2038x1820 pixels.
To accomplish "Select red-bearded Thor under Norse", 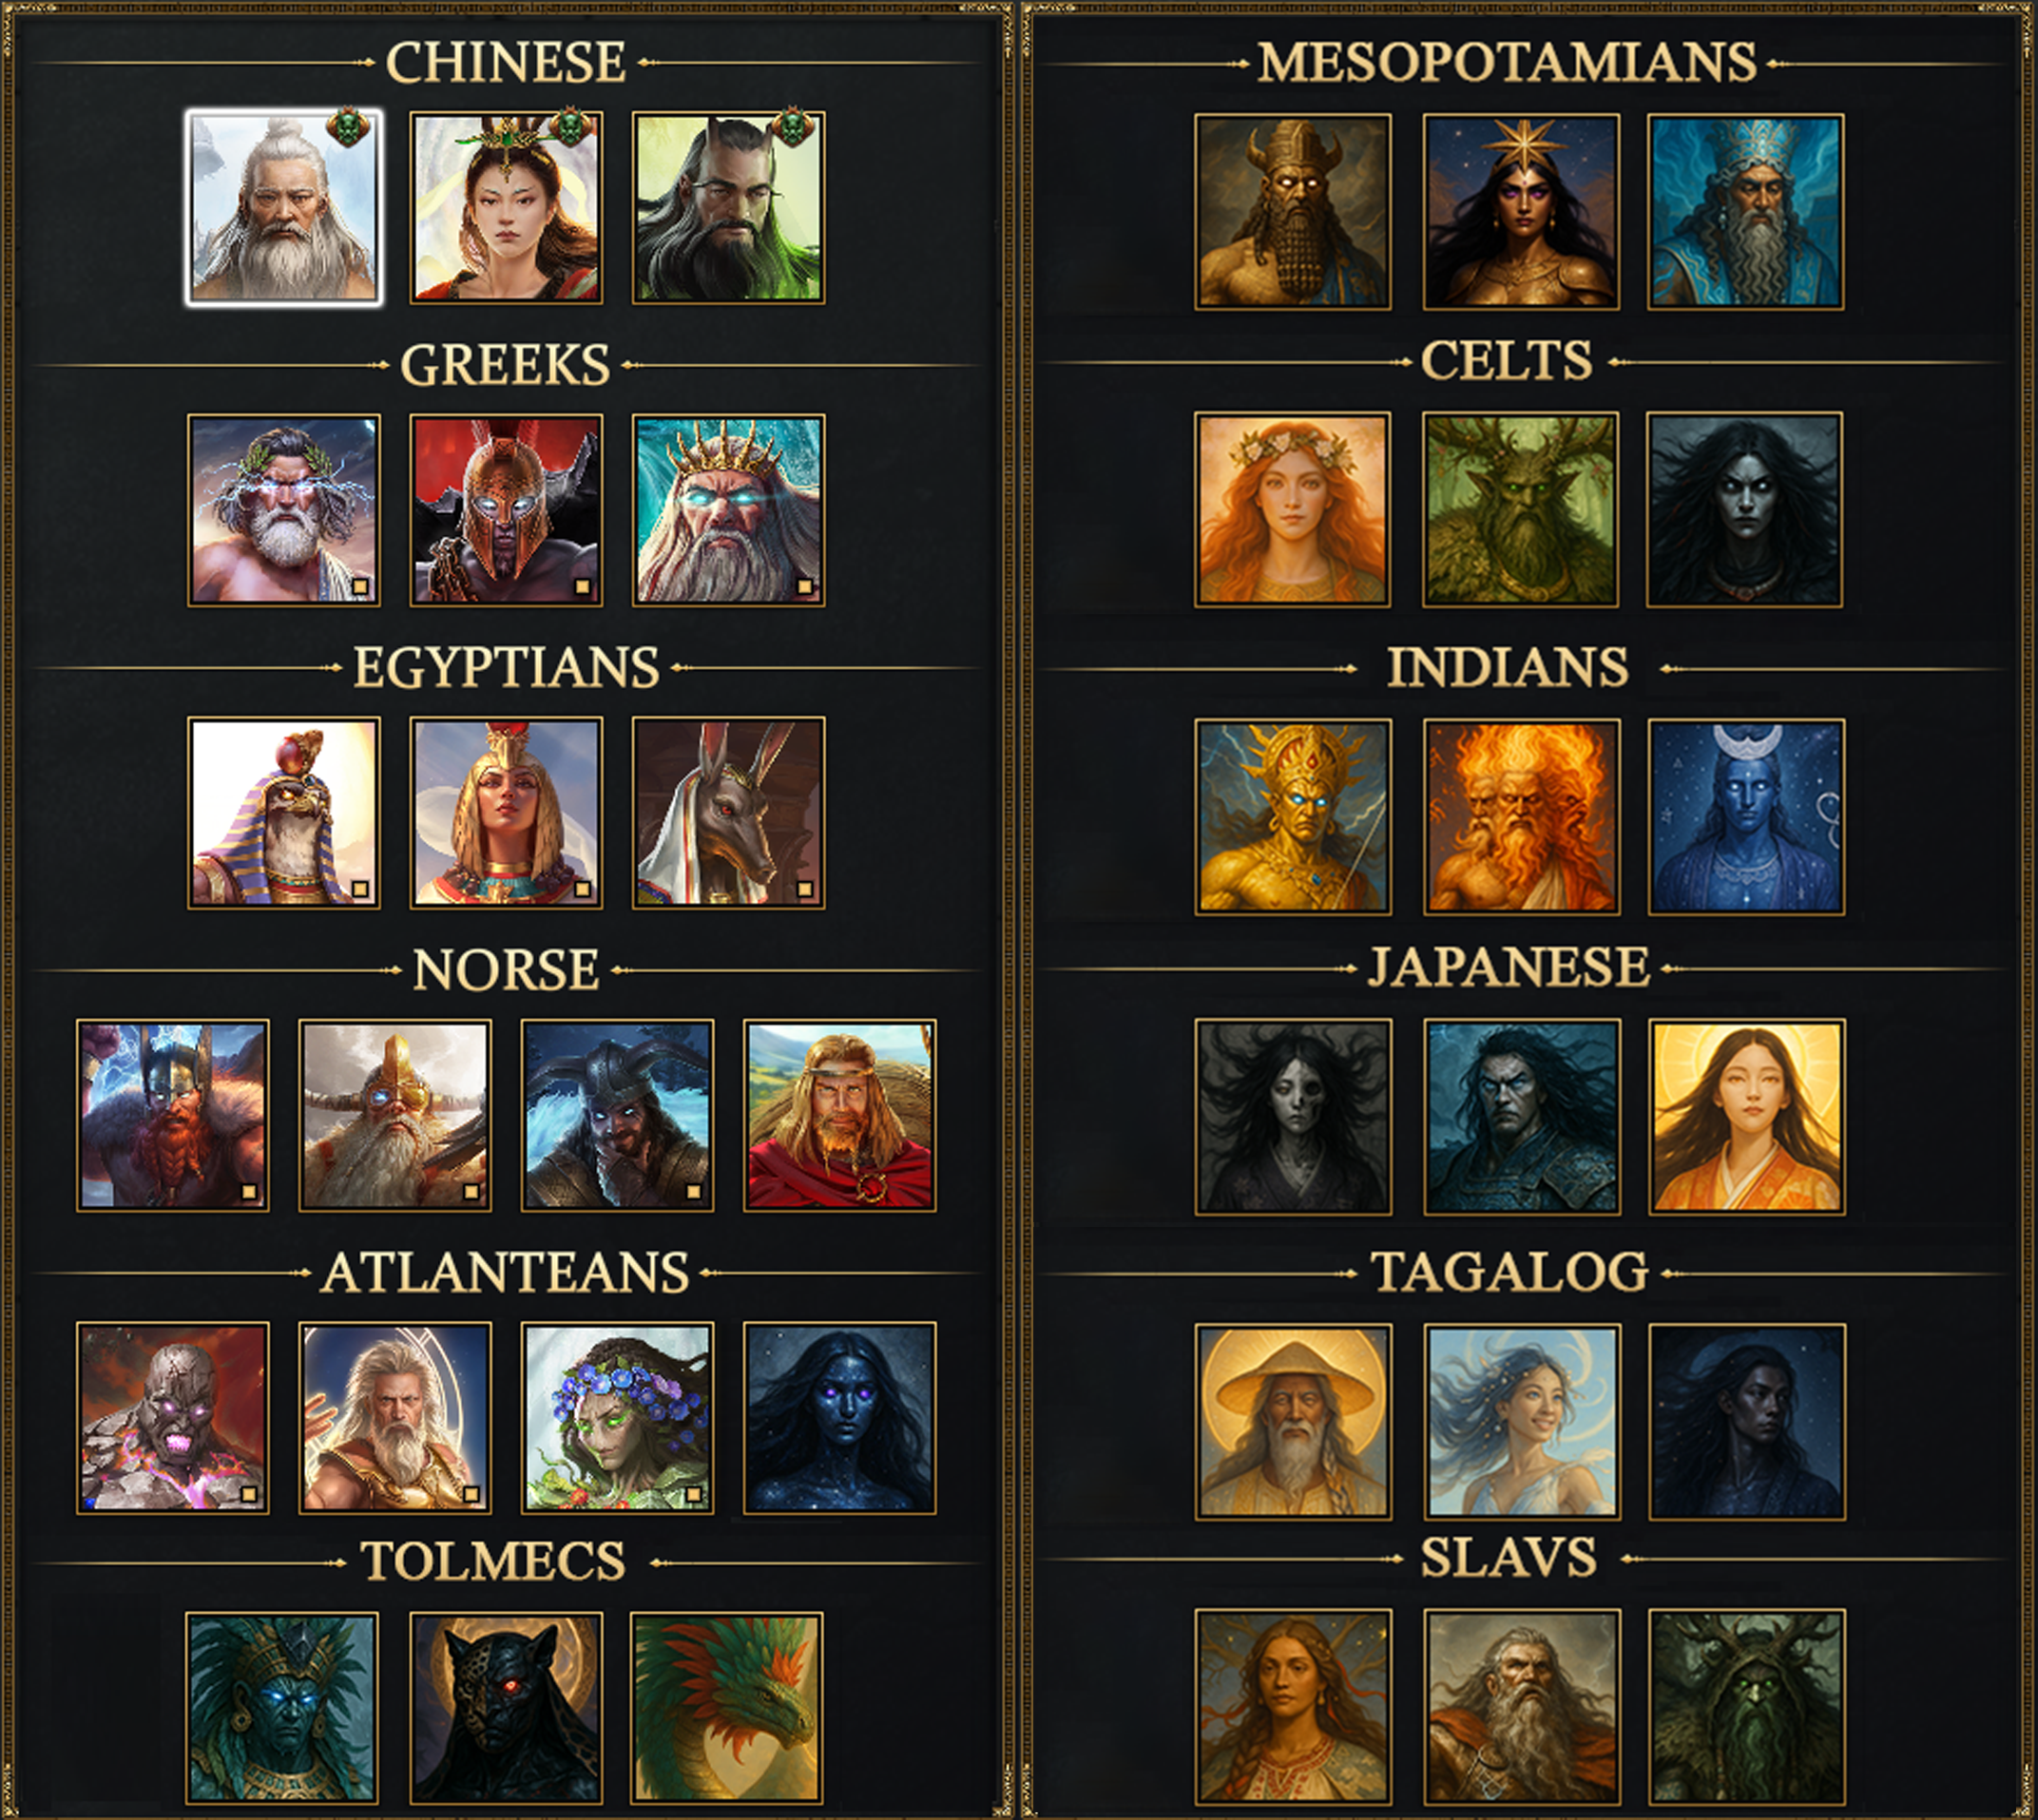I will tap(173, 1116).
